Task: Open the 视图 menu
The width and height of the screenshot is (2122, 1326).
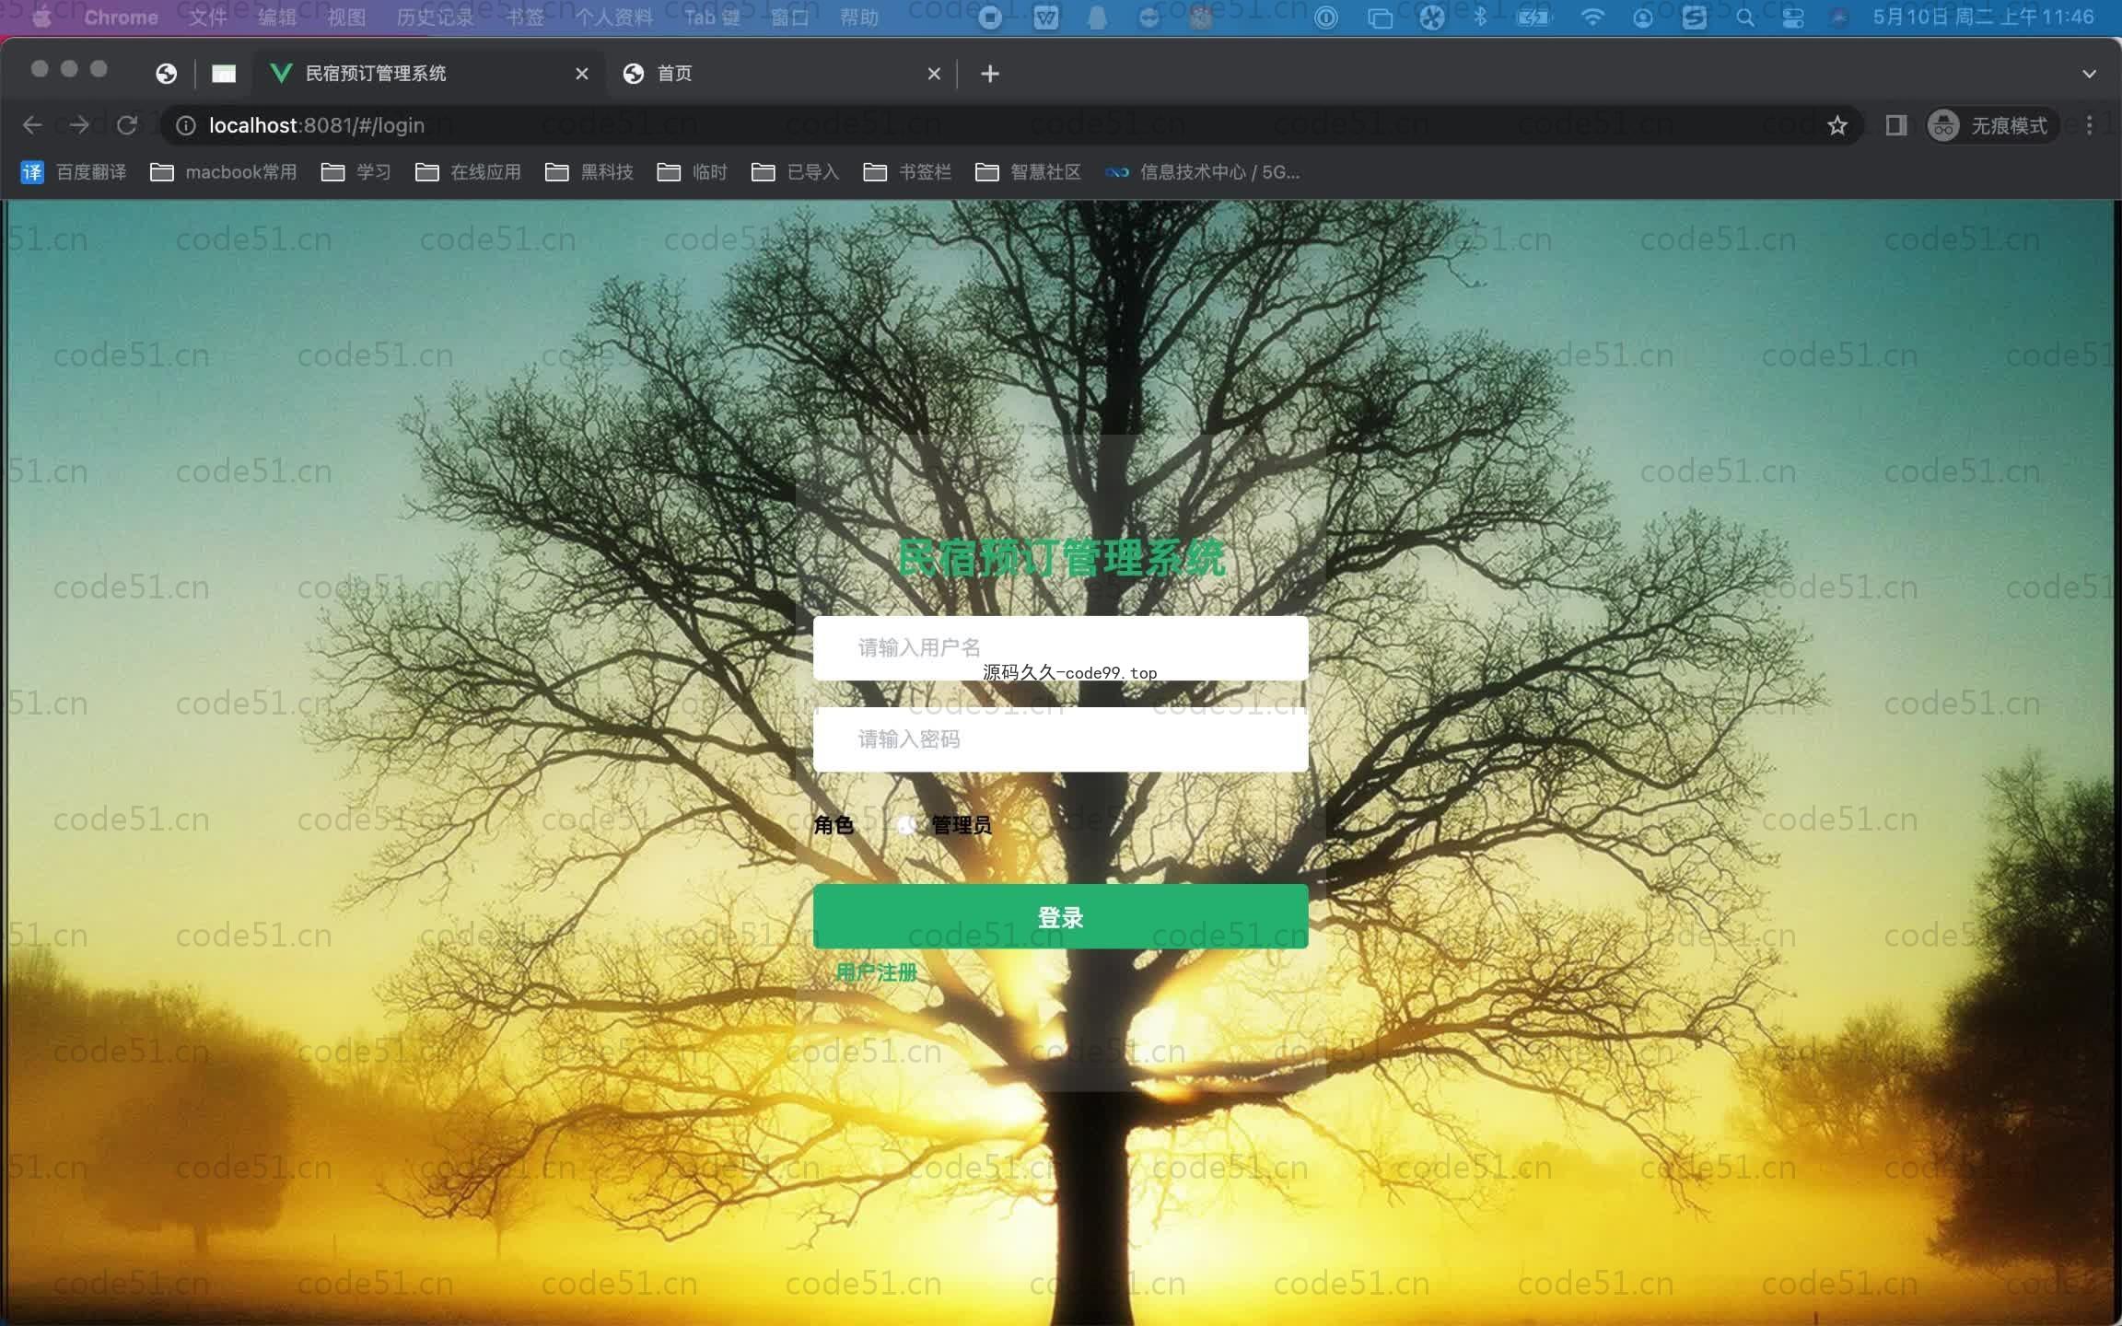Action: [346, 17]
